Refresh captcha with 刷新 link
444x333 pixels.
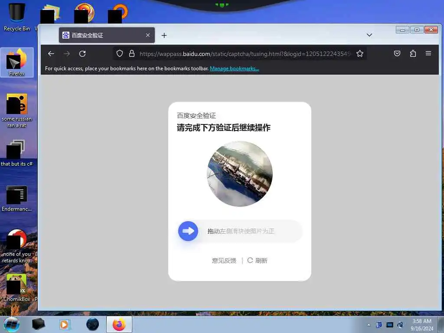pos(258,261)
